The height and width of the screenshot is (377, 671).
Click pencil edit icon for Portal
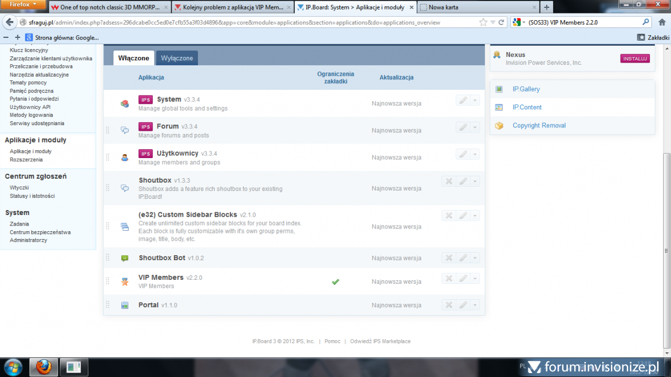[x=462, y=305]
